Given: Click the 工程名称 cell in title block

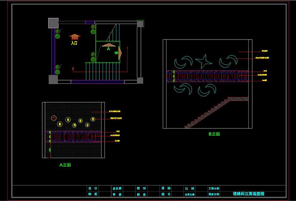Looking at the screenshot, I should 213,188.
